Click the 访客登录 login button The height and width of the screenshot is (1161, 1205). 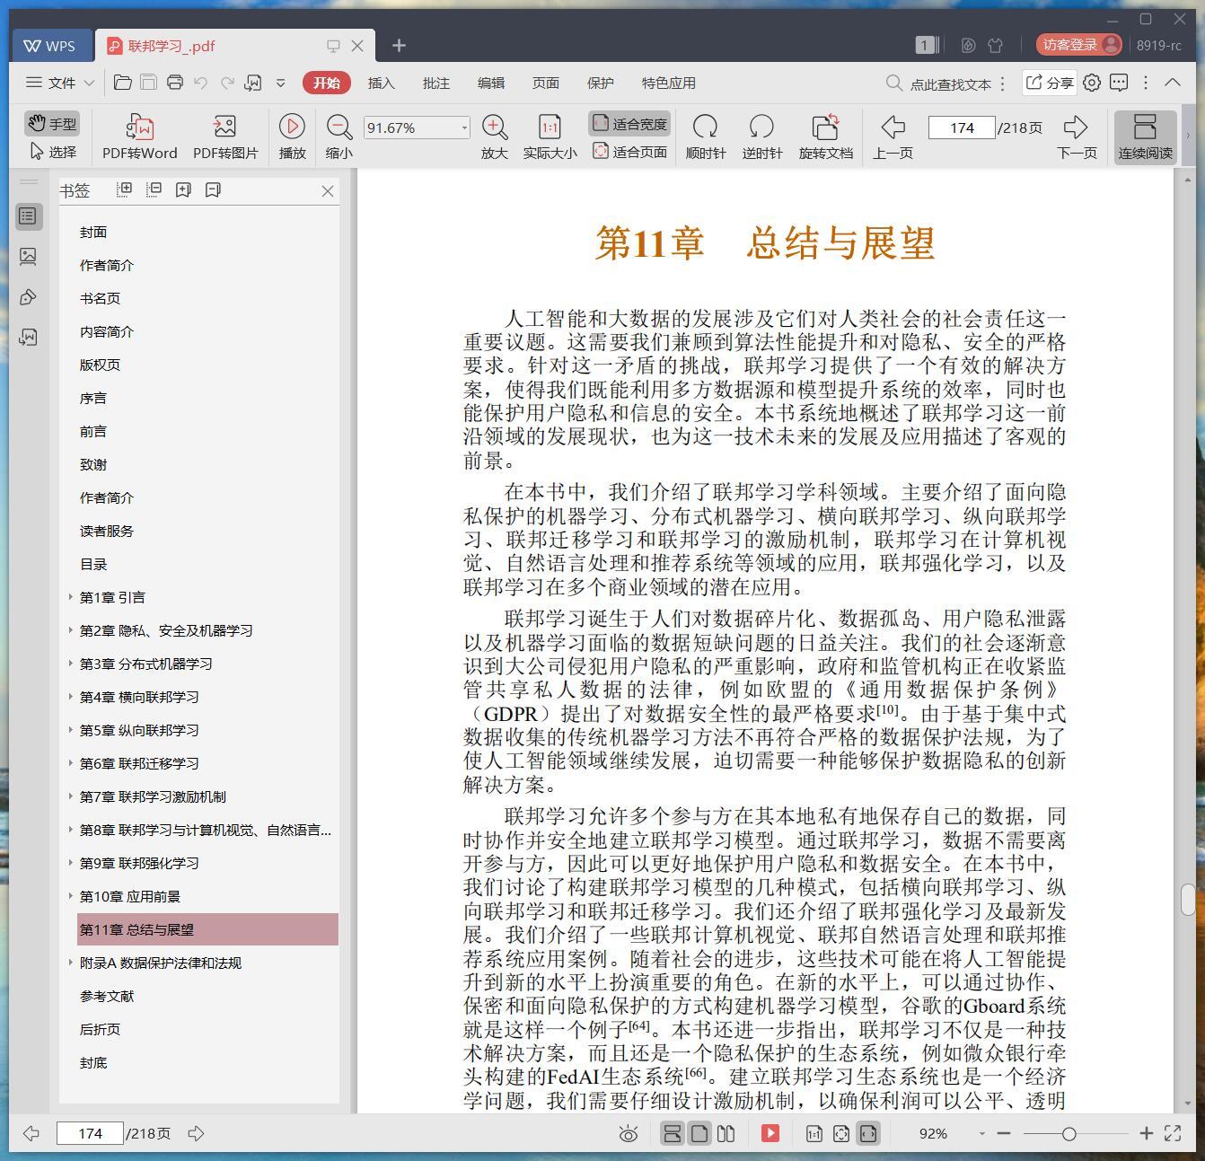coord(1078,45)
